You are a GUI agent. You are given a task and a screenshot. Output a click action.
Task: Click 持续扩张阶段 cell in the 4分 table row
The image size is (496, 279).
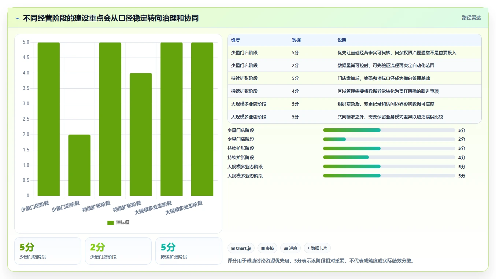[244, 91]
